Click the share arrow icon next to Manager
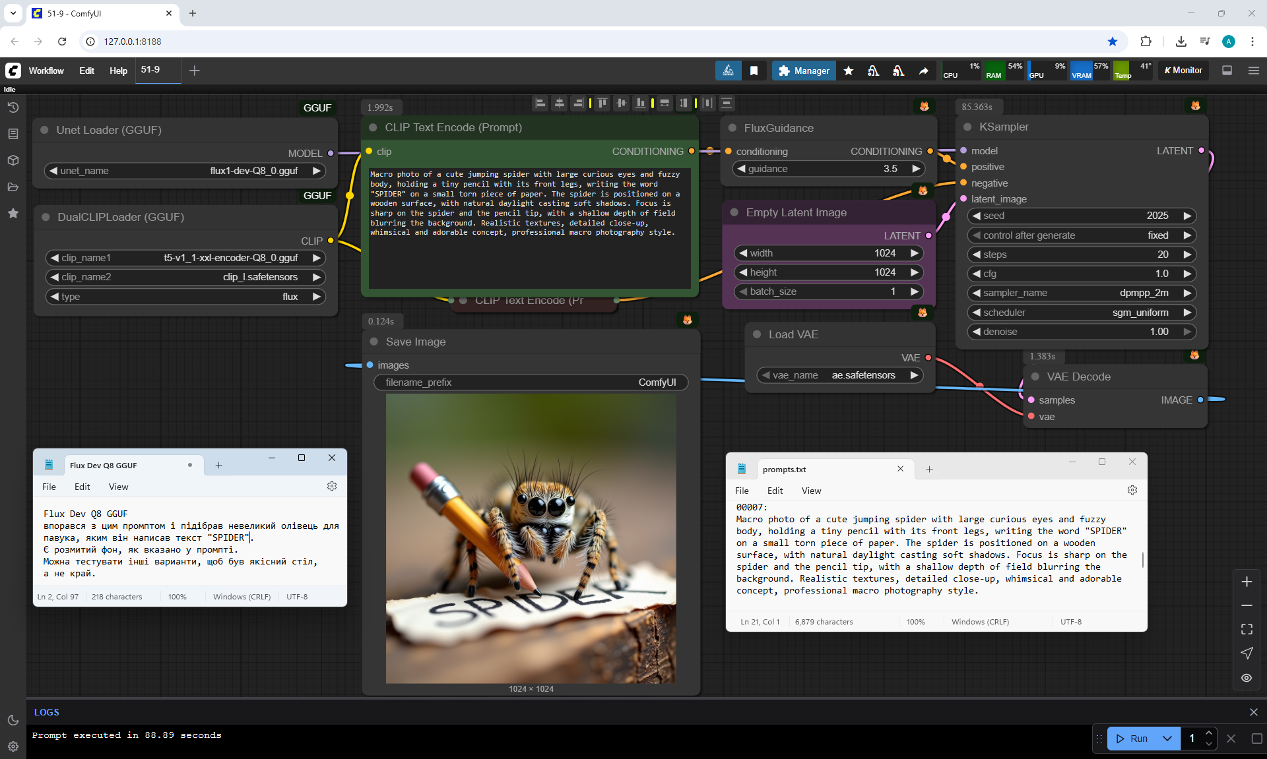 [x=924, y=71]
